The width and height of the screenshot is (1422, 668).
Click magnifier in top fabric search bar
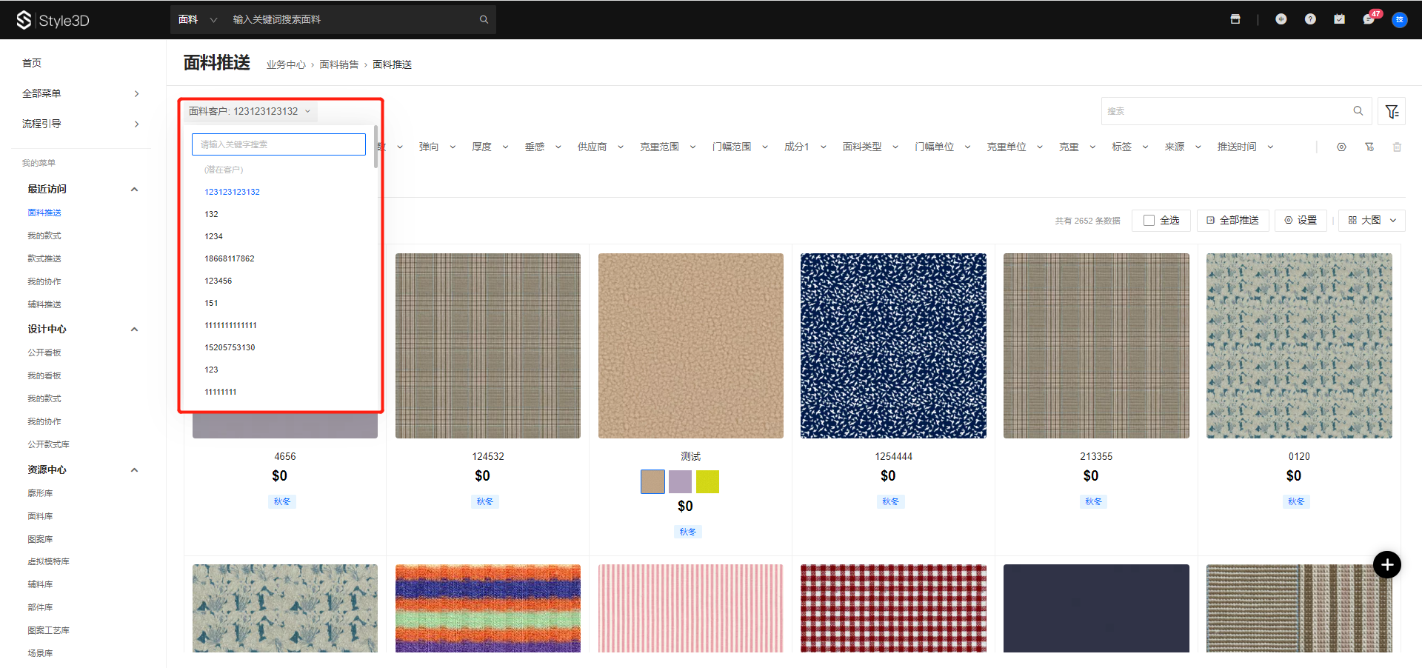484,19
